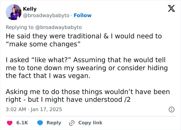
Task: Select the Copy link label
Action: [x=90, y=123]
